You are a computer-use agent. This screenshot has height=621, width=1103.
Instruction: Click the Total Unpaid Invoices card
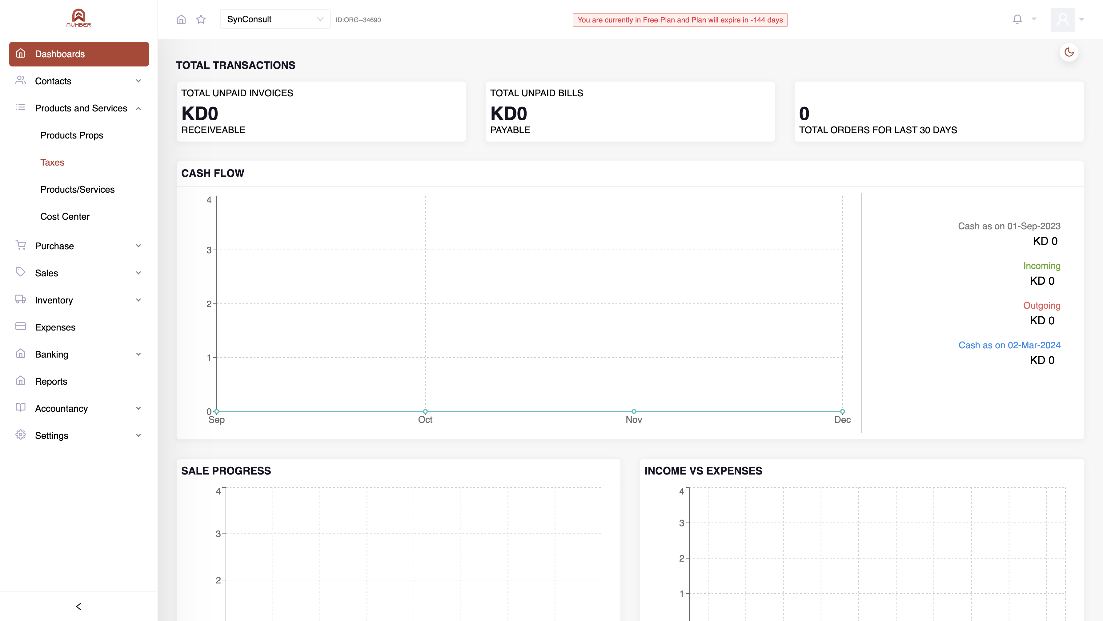321,112
